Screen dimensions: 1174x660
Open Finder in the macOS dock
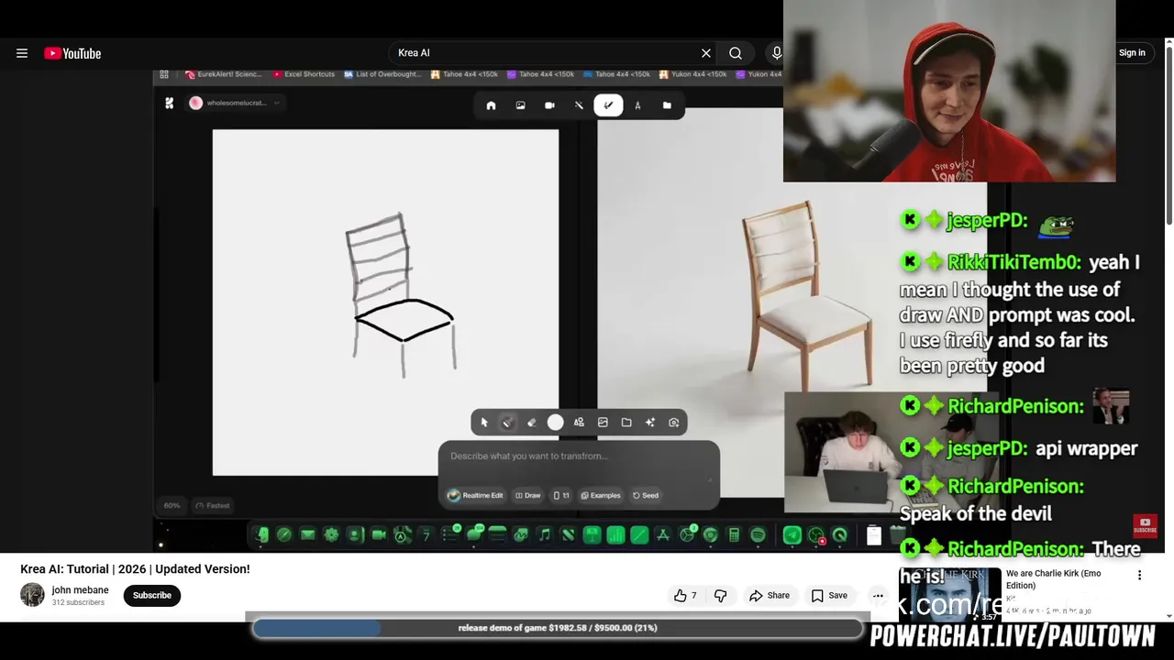pyautogui.click(x=261, y=535)
